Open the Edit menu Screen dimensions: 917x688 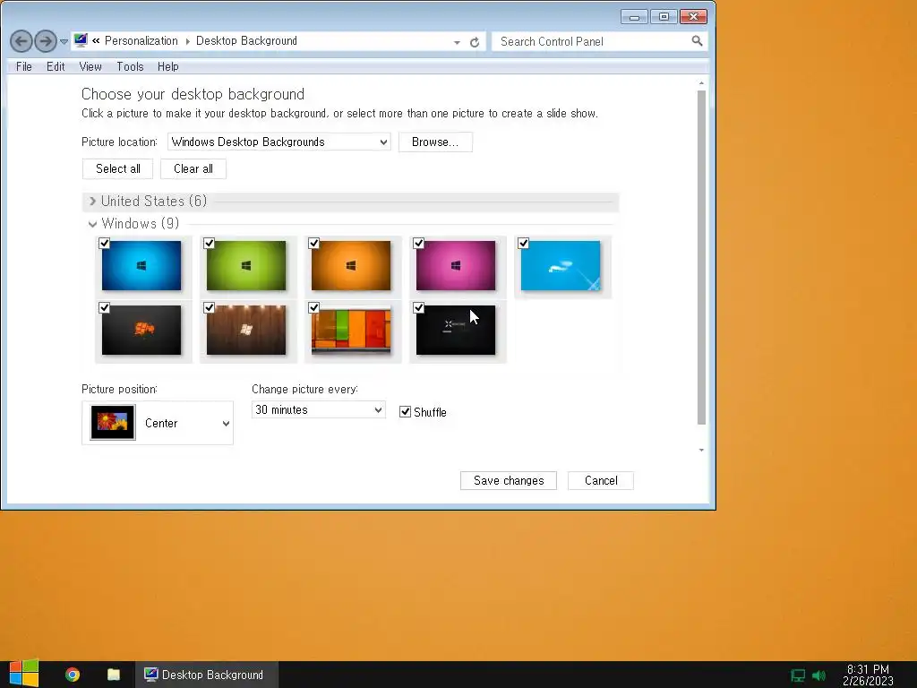click(56, 66)
